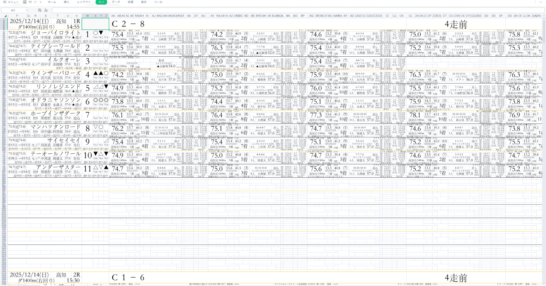Click horse number 10 cell
This screenshot has width=546, height=286.
click(87, 156)
